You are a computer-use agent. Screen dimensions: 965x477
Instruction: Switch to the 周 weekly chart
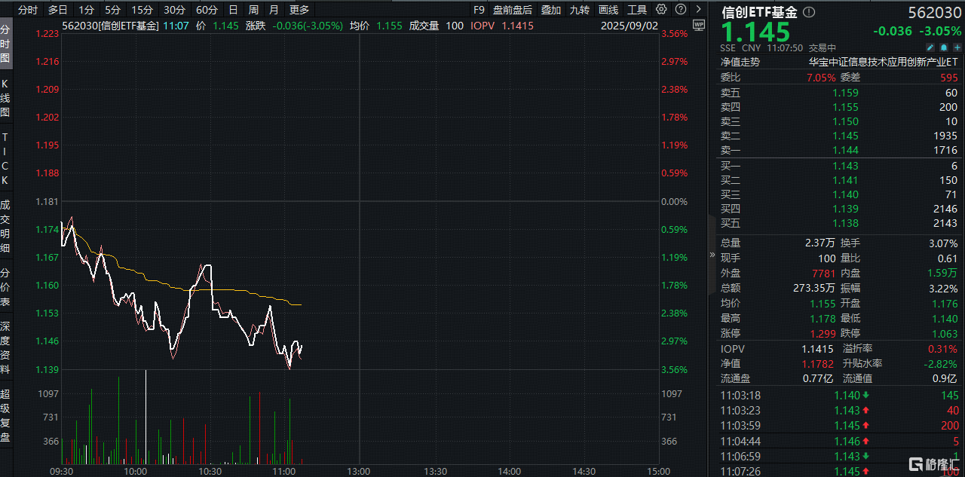point(253,10)
